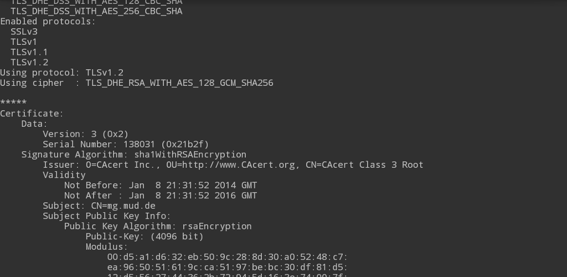This screenshot has height=277, width=567.
Task: Click the sha1WithRSAEncryption signature algorithm text
Action: coord(190,155)
